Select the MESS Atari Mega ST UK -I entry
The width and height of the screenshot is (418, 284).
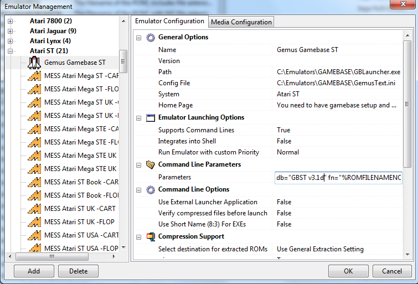[81, 116]
